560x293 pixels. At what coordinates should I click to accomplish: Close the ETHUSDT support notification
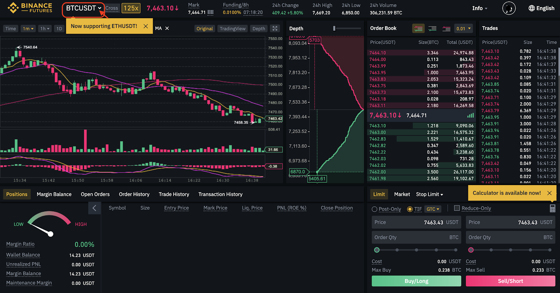pyautogui.click(x=146, y=26)
